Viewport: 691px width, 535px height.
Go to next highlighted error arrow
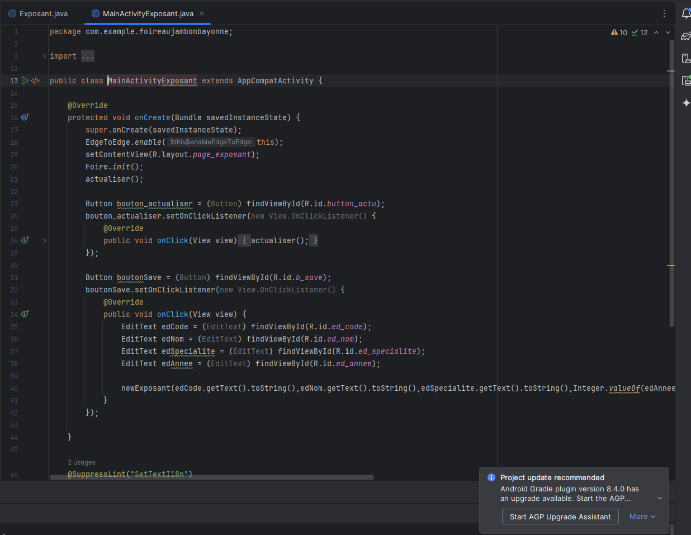(x=668, y=32)
